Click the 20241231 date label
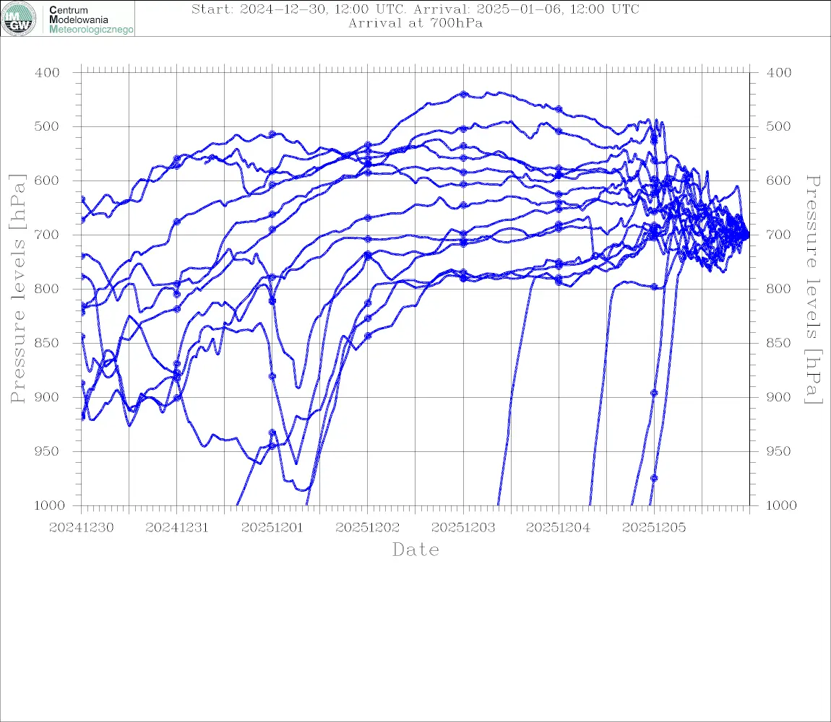Image resolution: width=831 pixels, height=722 pixels. tap(177, 528)
